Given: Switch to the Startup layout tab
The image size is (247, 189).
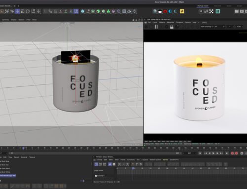Looking at the screenshot, I should (203, 6).
